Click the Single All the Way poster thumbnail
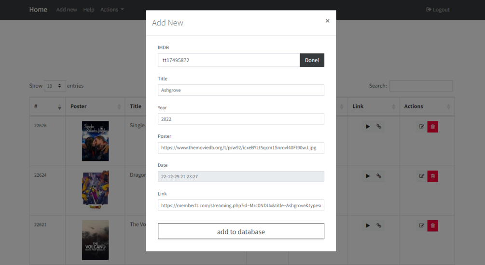485x265 pixels. click(95, 141)
